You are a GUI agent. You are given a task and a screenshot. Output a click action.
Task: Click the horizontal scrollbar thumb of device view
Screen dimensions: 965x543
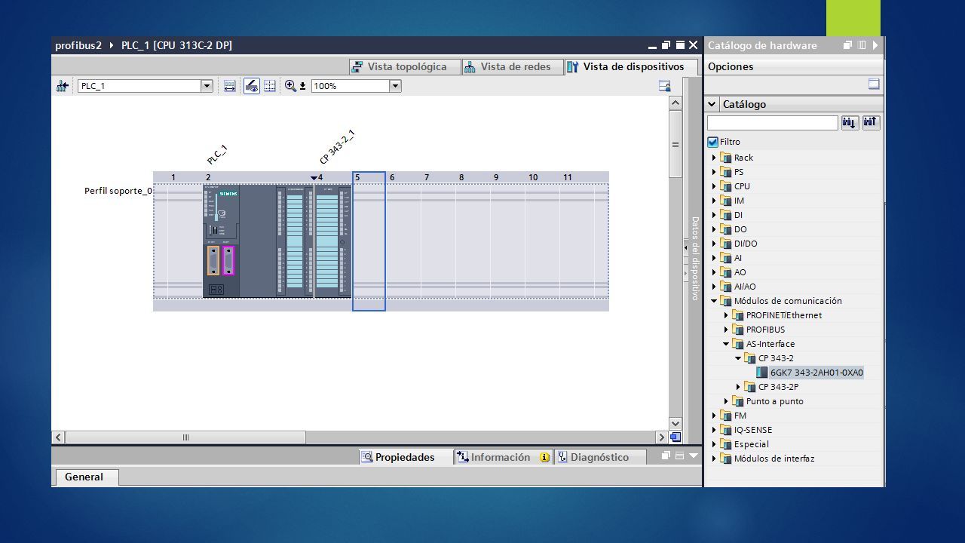[185, 437]
